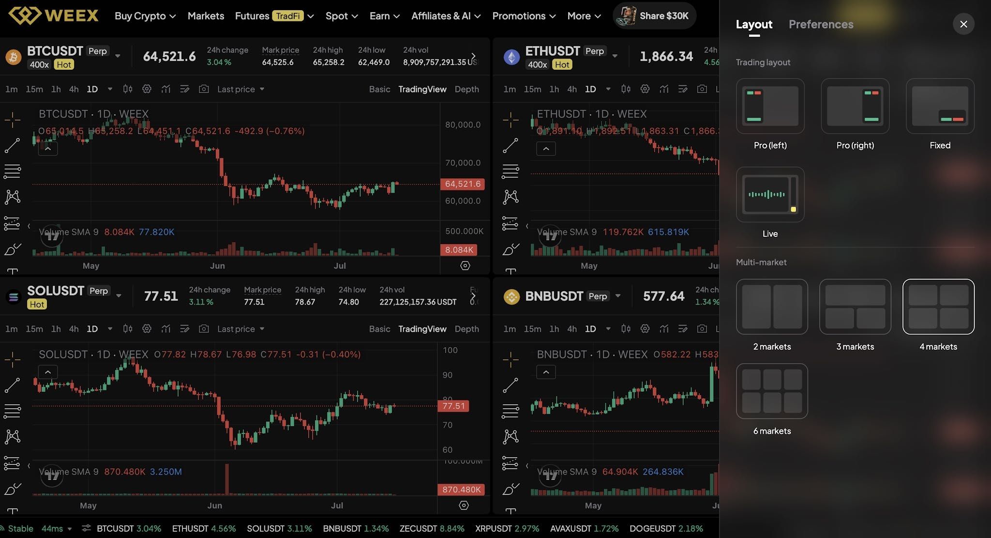
Task: Open BTCUSDT pair selector dropdown
Action: pyautogui.click(x=118, y=56)
